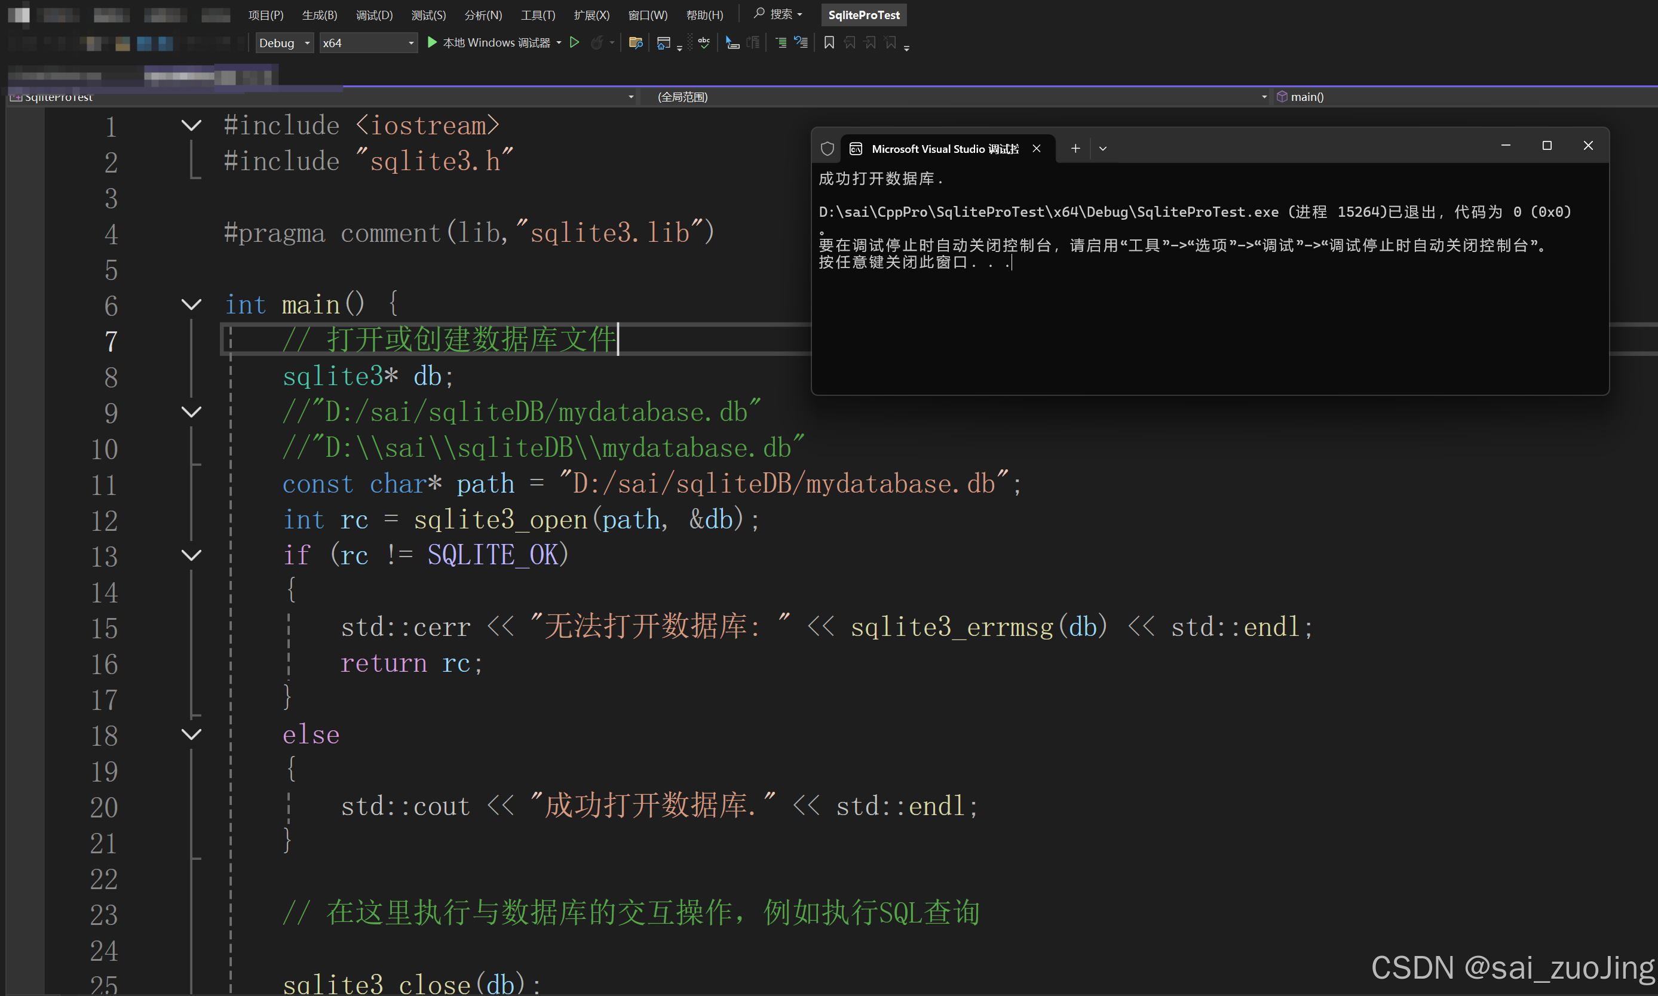Click the sqlite3_open call on line 12

pos(500,519)
